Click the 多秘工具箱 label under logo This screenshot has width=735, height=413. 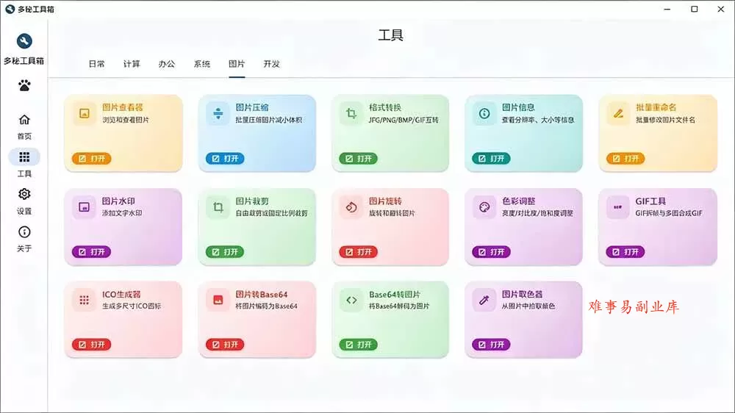point(24,61)
